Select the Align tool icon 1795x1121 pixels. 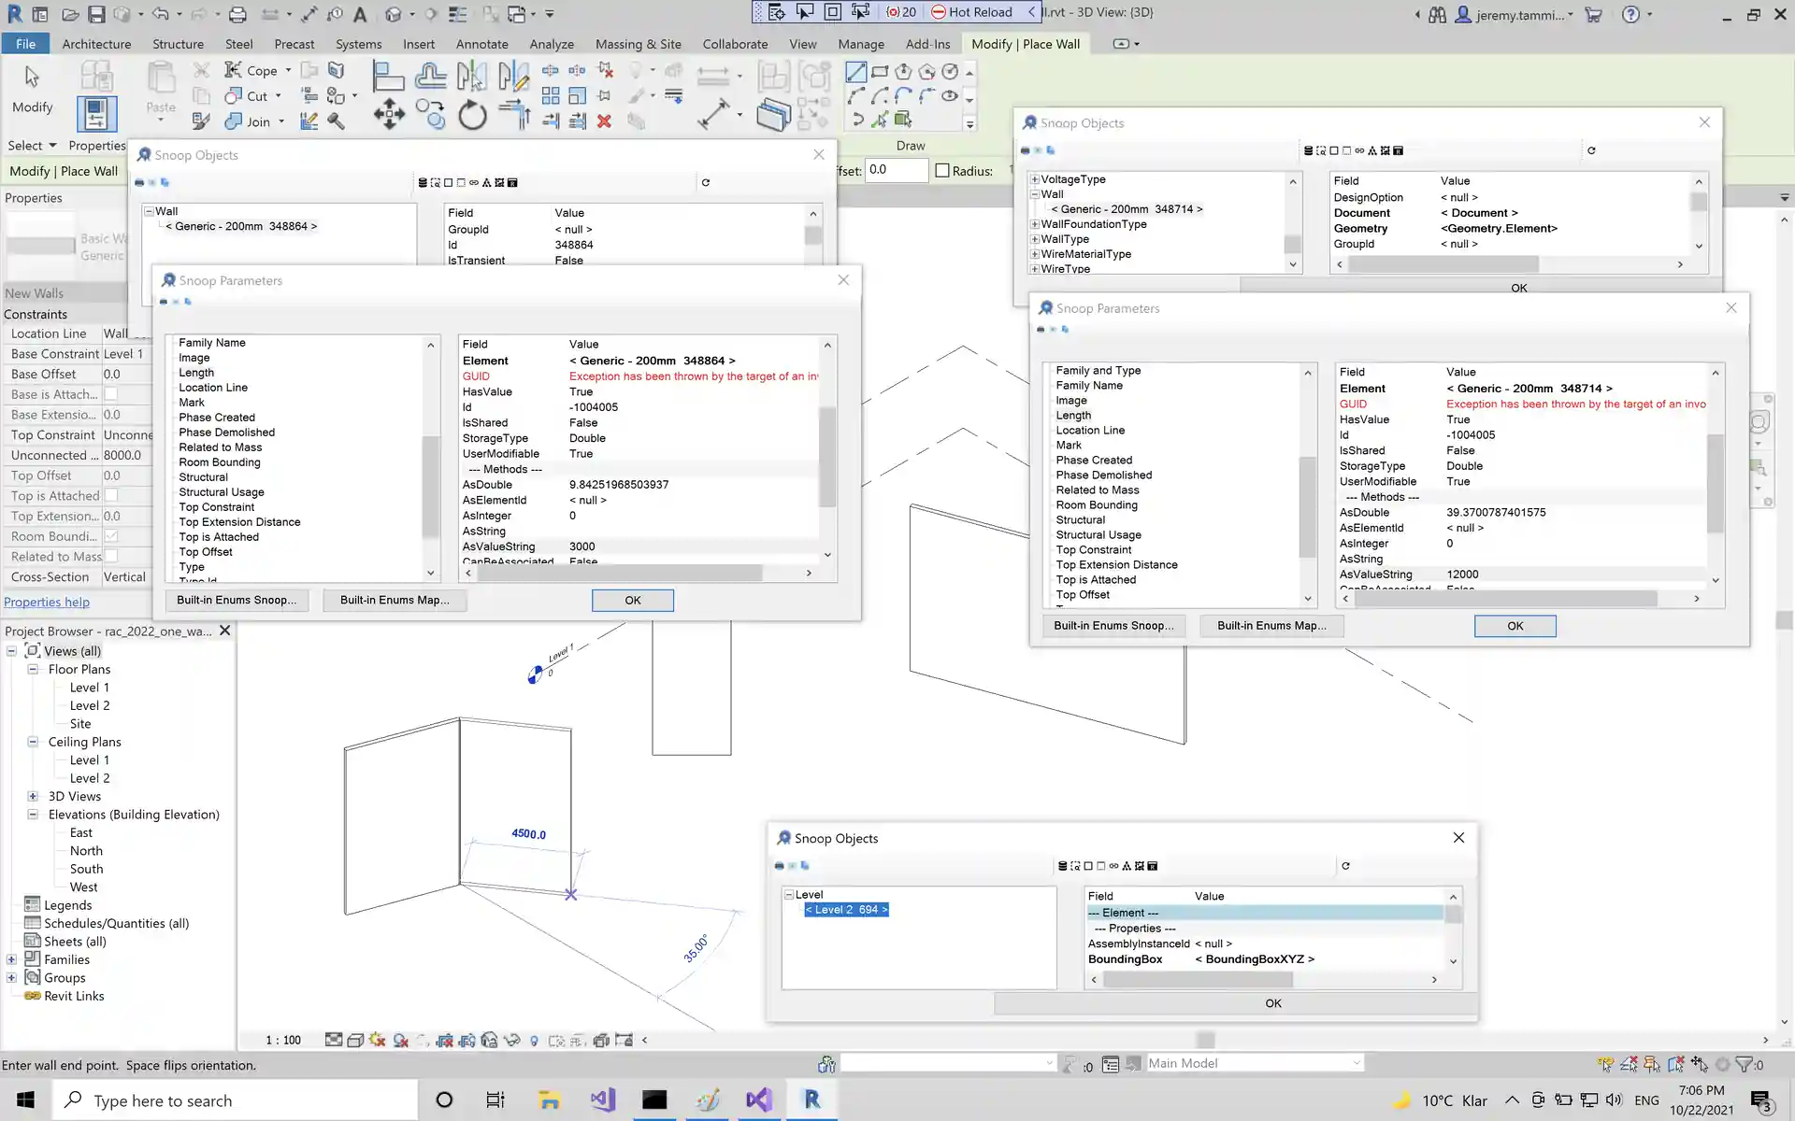pyautogui.click(x=388, y=77)
